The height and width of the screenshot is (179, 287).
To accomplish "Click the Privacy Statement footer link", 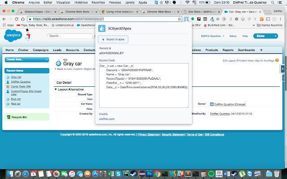I will tap(148, 134).
